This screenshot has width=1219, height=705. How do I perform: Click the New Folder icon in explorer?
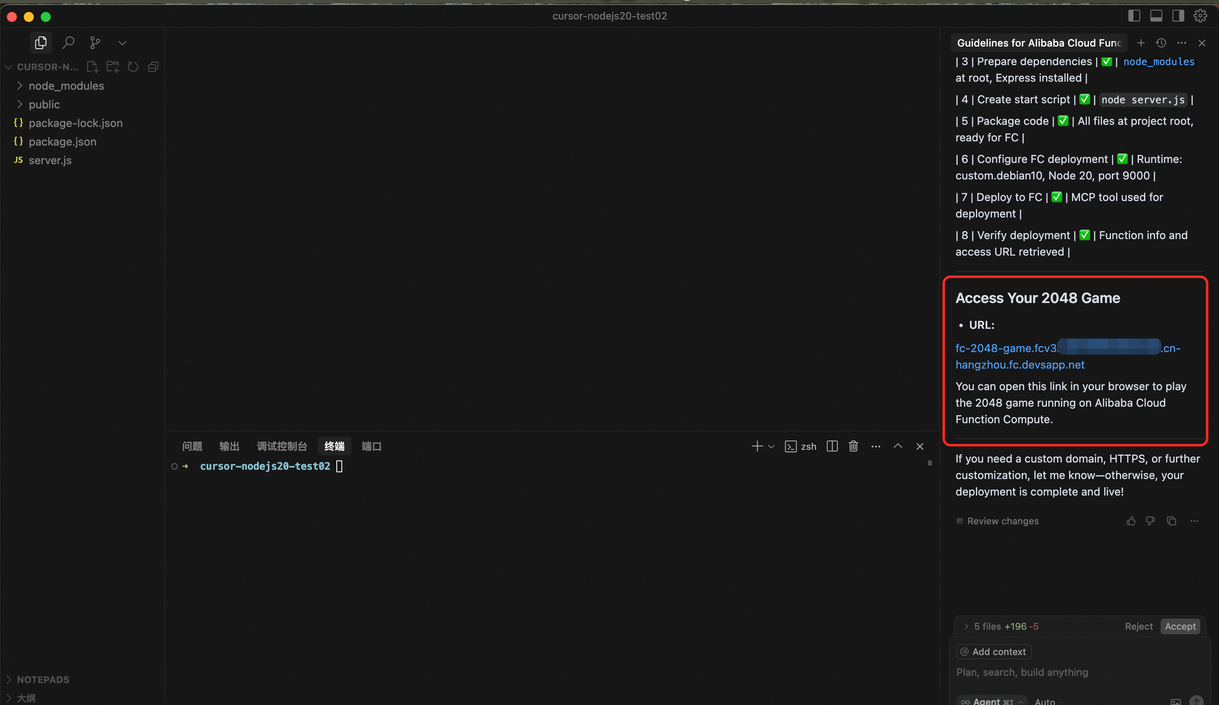click(x=113, y=67)
